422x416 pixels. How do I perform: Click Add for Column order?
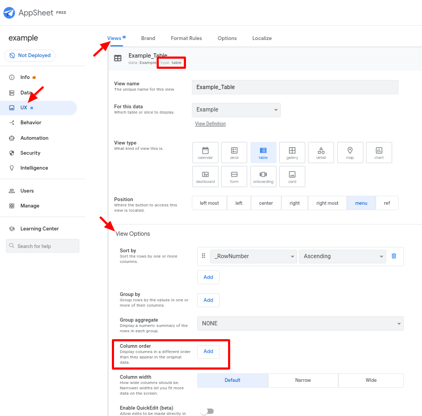coord(208,351)
